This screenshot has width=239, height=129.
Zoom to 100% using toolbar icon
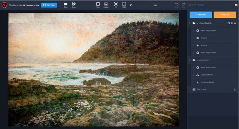click(x=124, y=4)
